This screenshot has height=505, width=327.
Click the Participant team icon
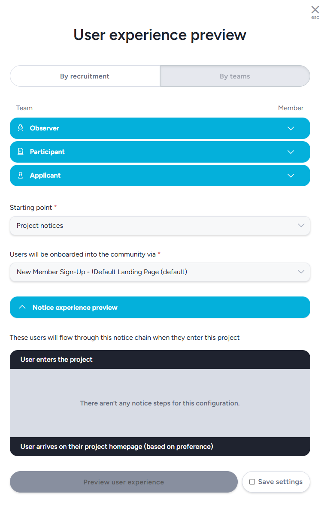(x=20, y=152)
